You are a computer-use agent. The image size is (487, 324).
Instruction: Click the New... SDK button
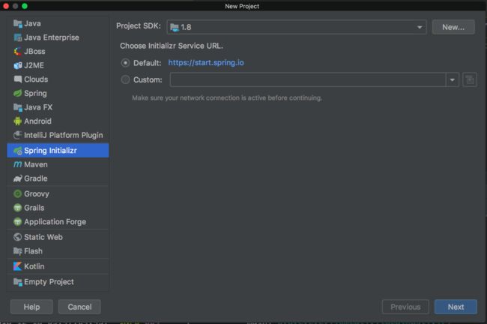453,27
